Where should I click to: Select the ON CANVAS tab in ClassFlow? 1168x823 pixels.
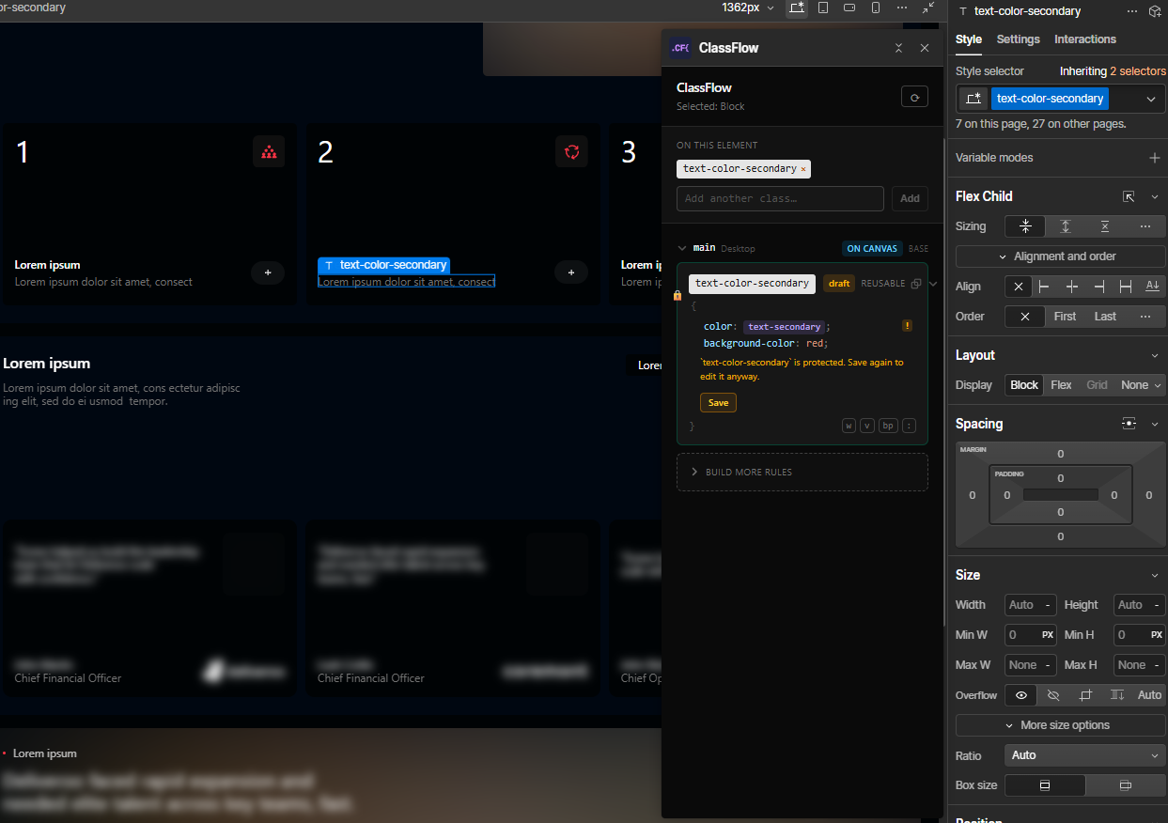pos(872,249)
